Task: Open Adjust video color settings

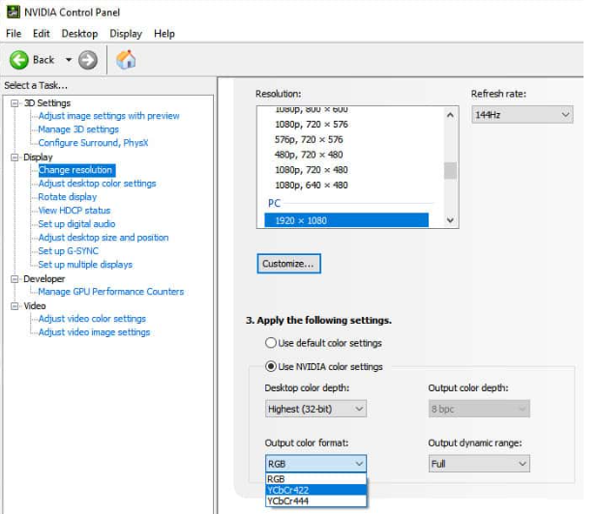Action: [92, 319]
